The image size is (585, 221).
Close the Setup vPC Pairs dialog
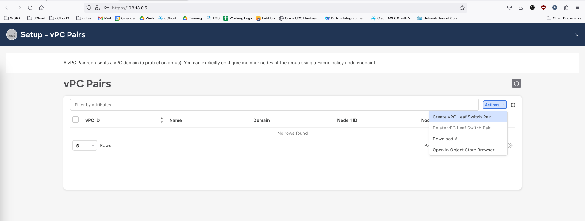[x=577, y=35]
